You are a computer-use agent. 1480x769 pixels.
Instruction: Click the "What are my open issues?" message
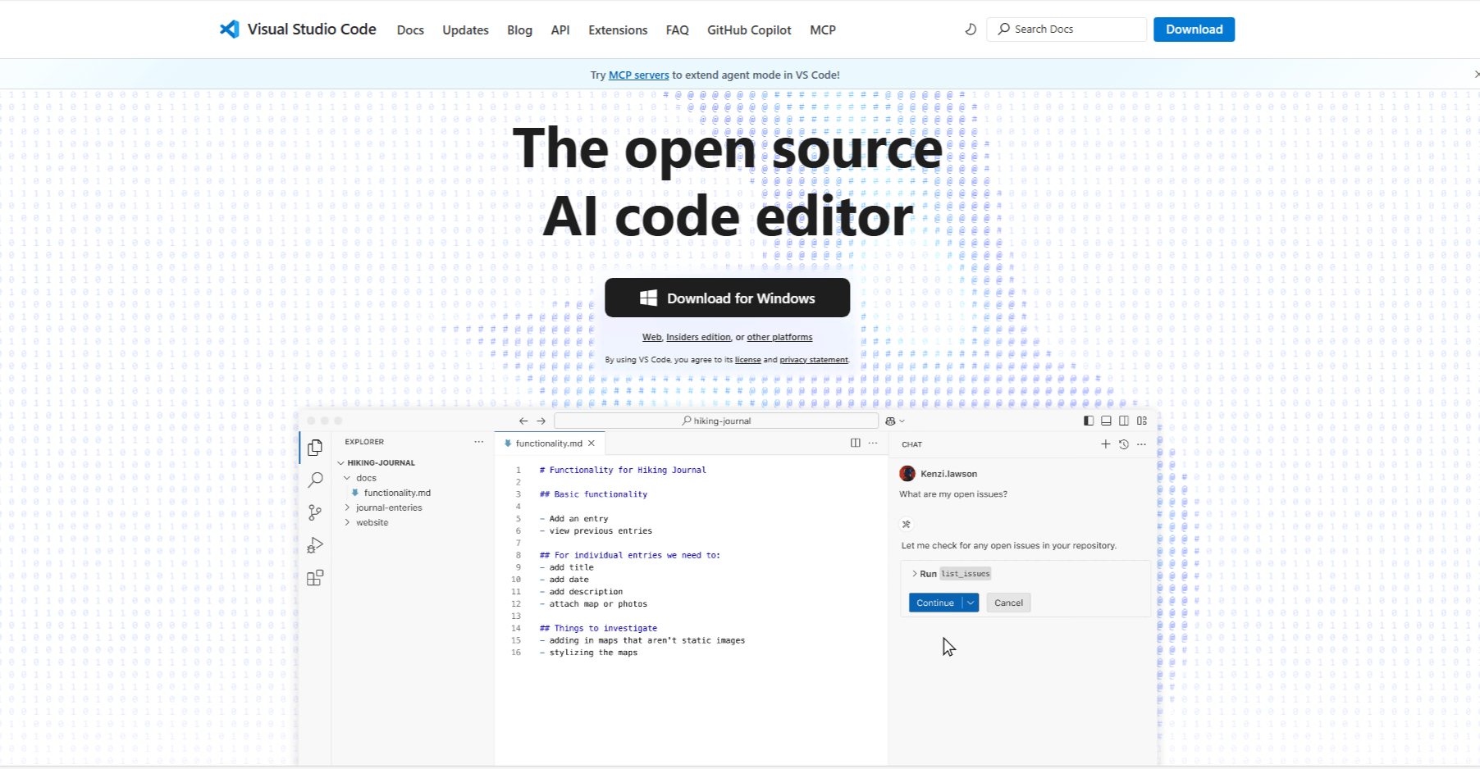click(953, 494)
